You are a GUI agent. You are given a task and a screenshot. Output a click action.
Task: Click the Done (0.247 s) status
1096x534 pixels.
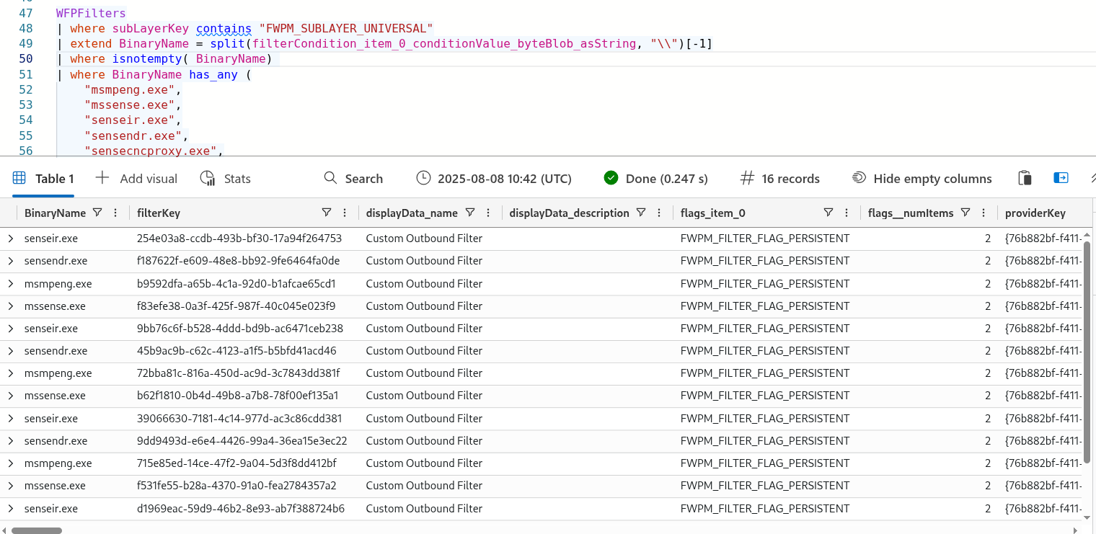click(x=656, y=178)
